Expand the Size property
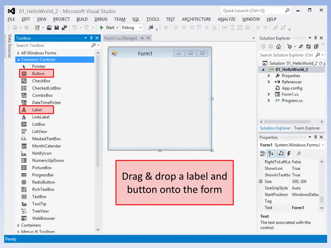 tap(261, 181)
